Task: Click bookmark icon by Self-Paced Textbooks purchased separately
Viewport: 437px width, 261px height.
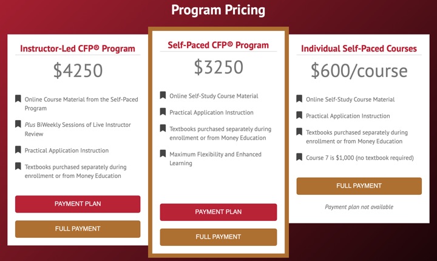Action: coord(163,128)
